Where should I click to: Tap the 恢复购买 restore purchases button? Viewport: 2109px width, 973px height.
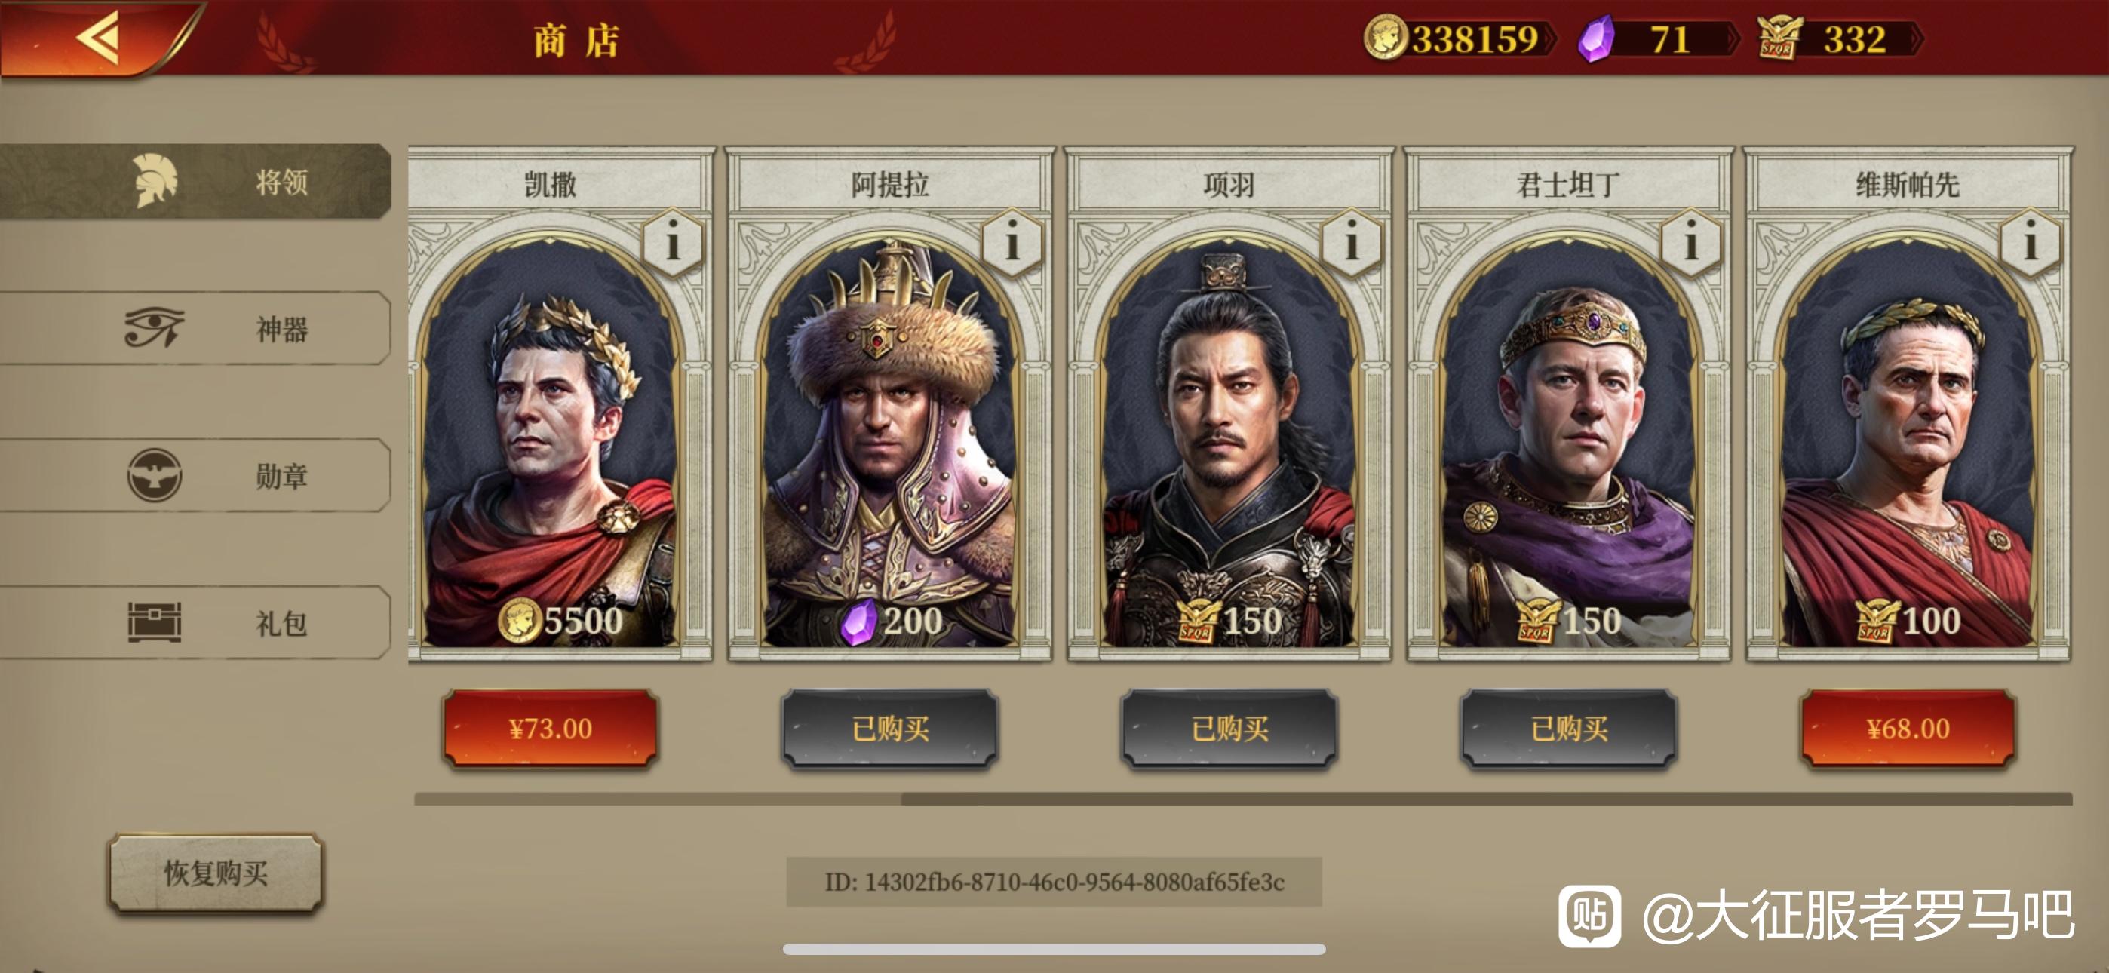(x=215, y=872)
